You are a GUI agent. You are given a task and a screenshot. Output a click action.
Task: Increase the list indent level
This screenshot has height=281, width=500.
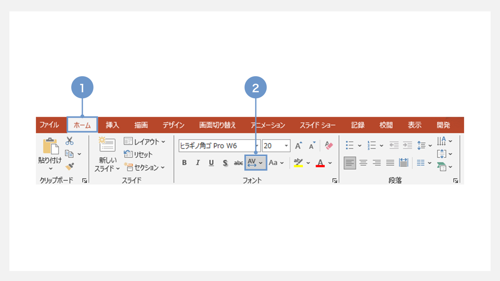point(408,145)
